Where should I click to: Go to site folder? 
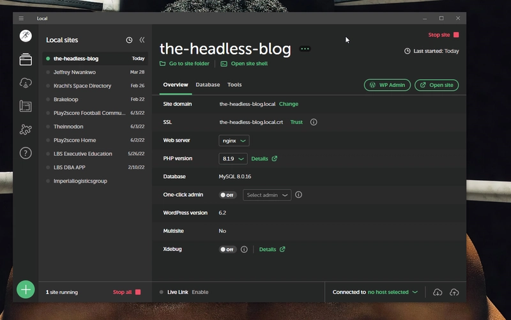[x=185, y=63]
